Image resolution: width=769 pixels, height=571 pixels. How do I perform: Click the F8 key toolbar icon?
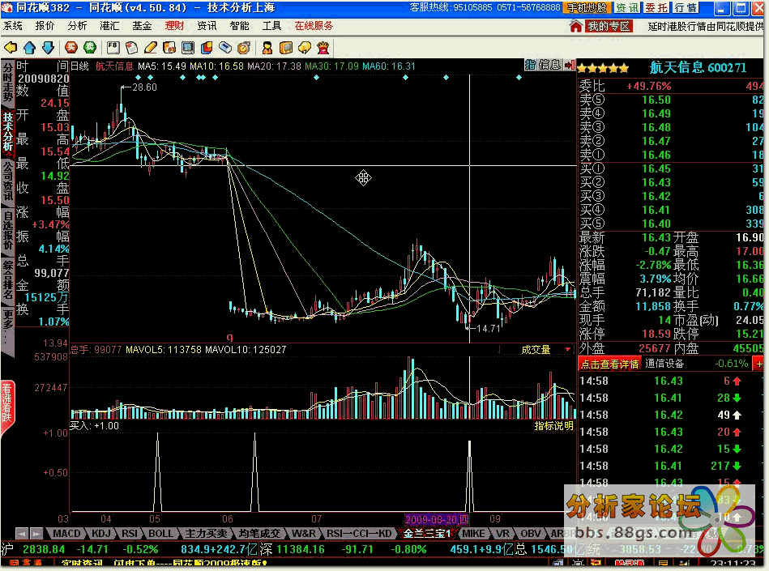(x=113, y=48)
